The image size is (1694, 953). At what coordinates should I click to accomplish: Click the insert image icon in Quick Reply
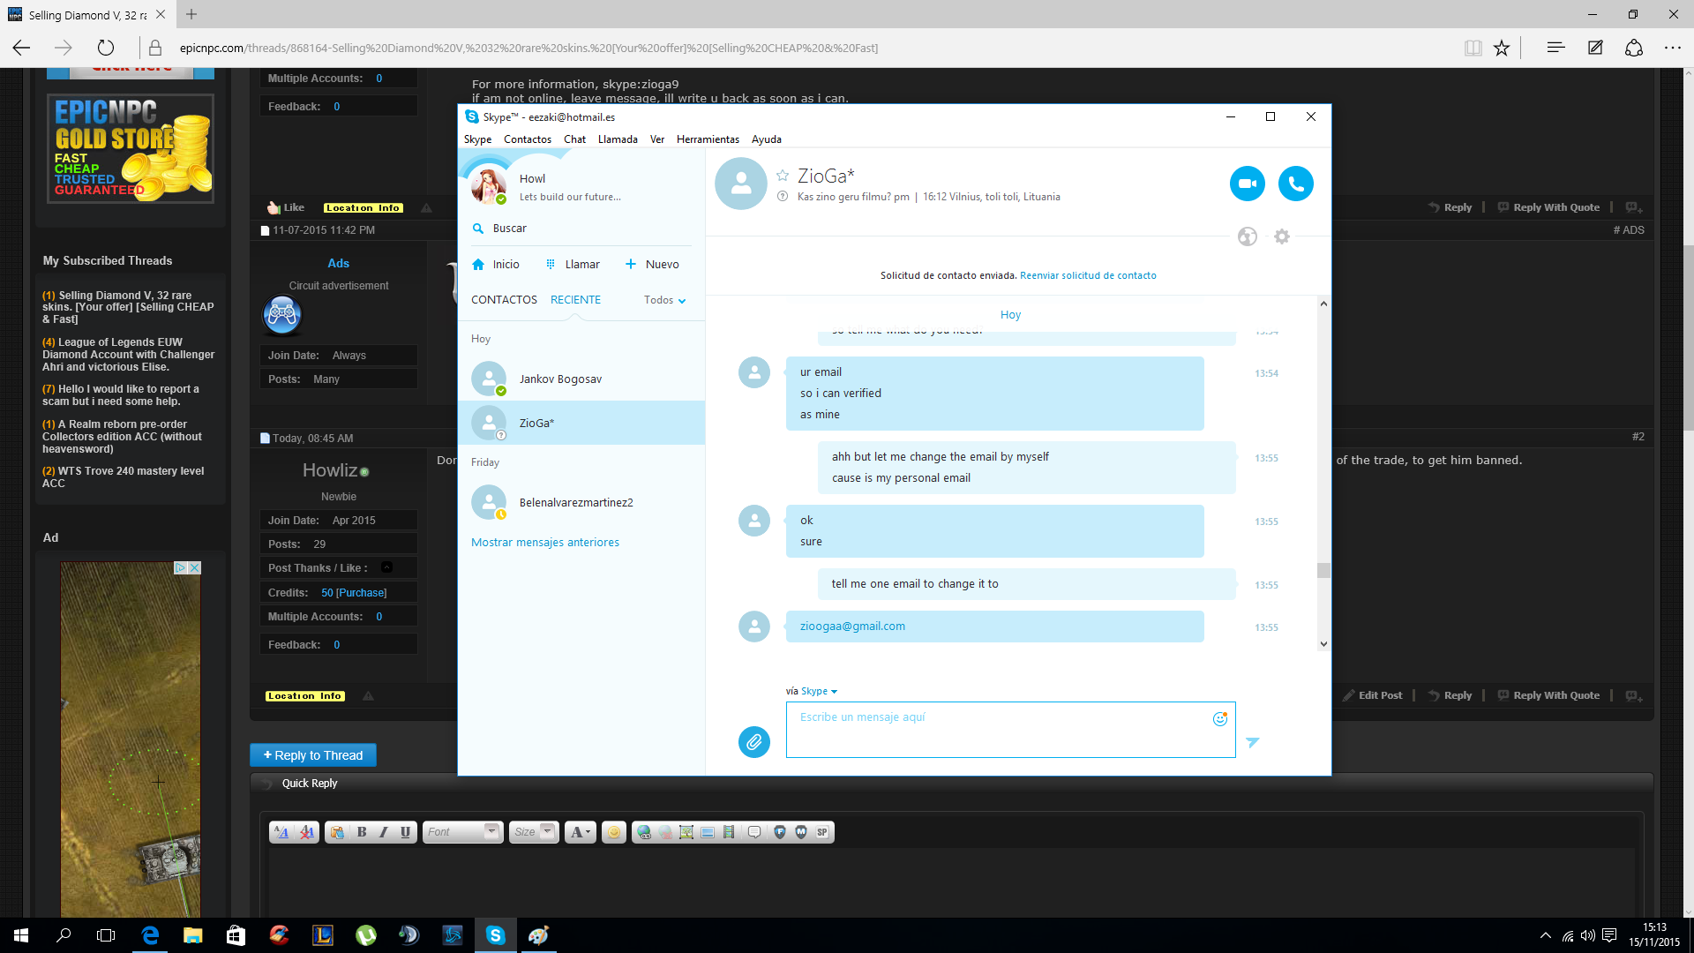pyautogui.click(x=686, y=832)
